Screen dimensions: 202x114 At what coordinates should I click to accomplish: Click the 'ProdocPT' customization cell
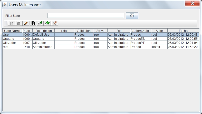tap(141, 43)
